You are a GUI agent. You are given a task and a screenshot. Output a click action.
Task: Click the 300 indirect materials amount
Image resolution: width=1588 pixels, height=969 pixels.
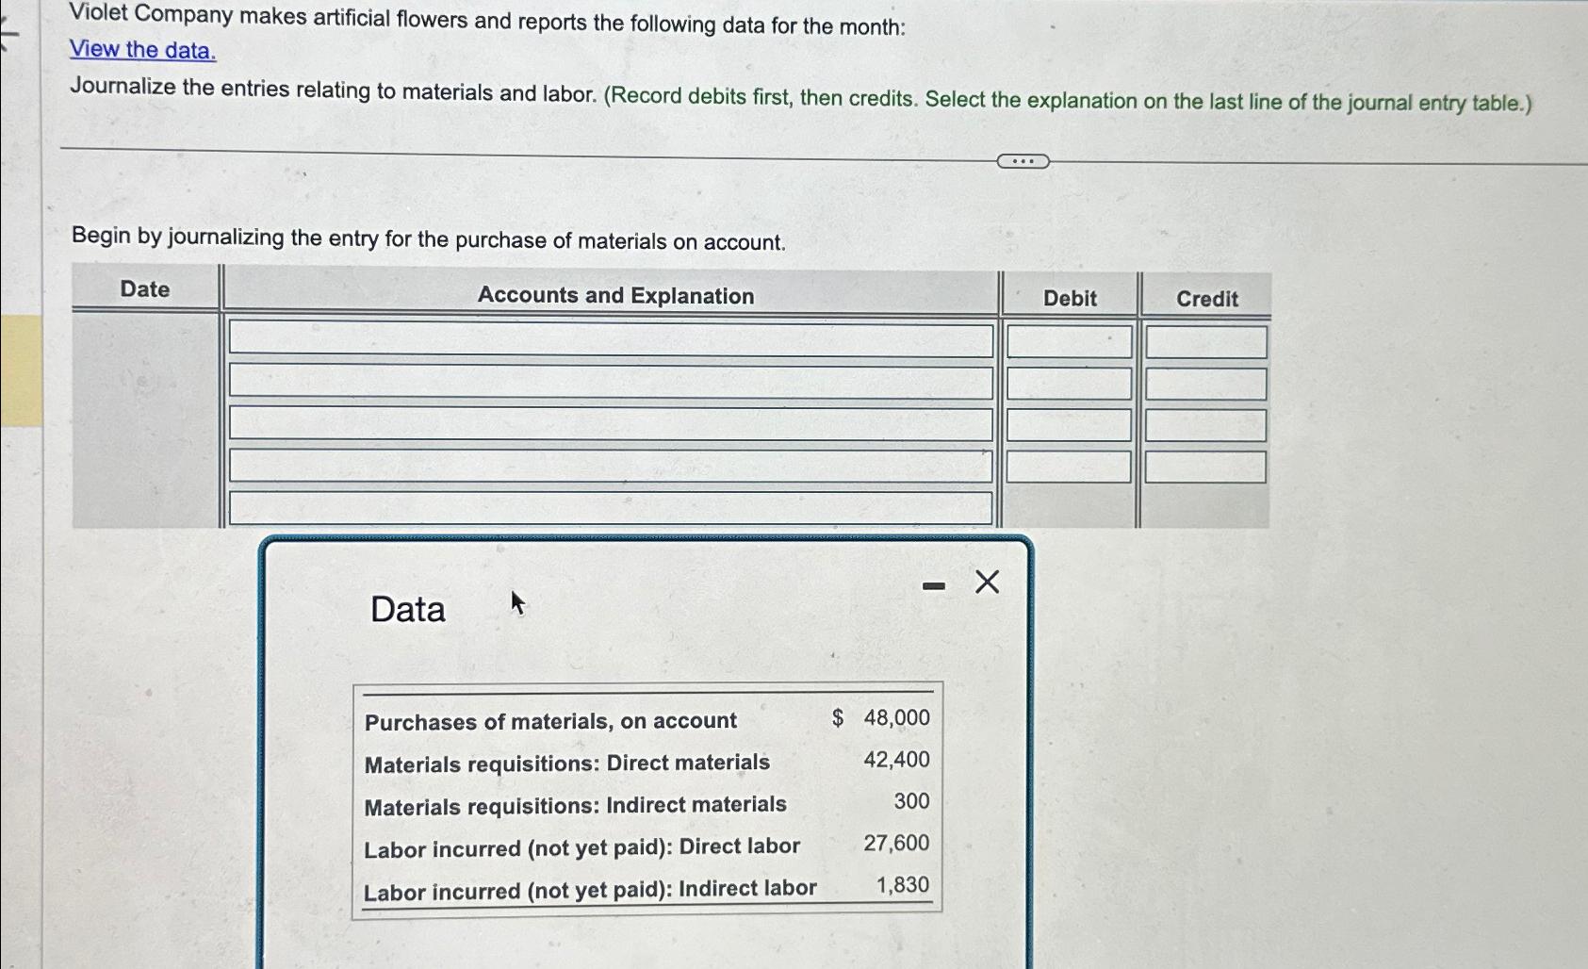[x=911, y=801]
